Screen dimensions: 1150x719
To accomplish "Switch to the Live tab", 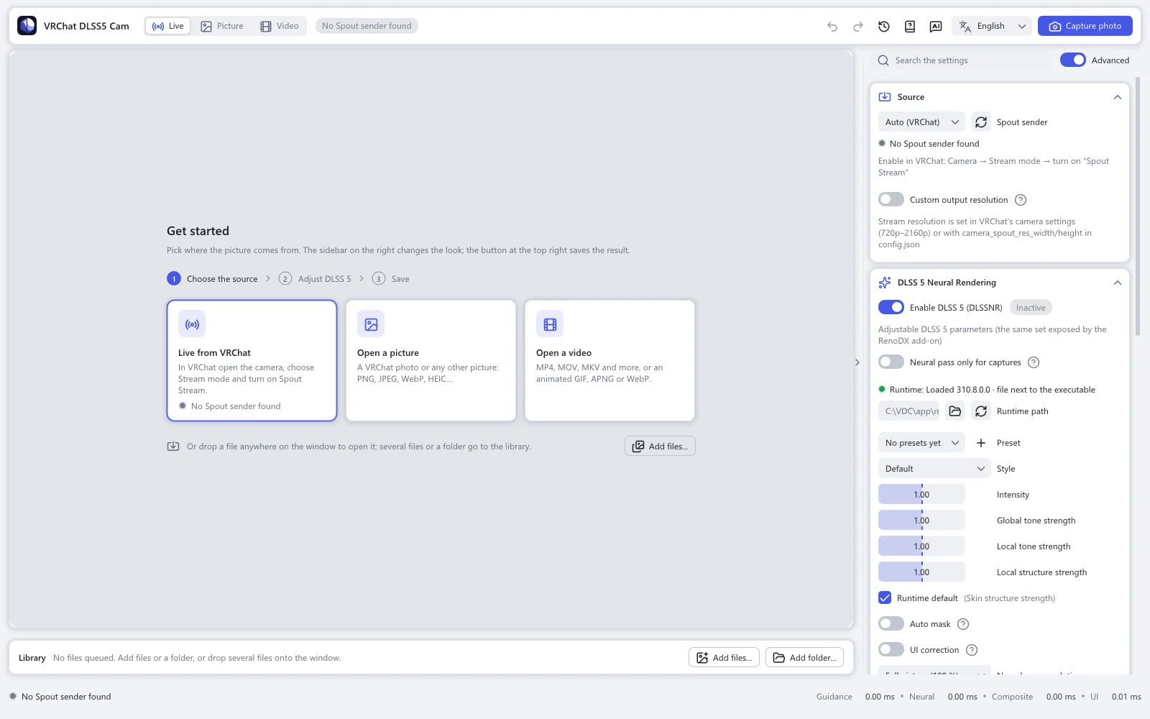I will click(168, 27).
